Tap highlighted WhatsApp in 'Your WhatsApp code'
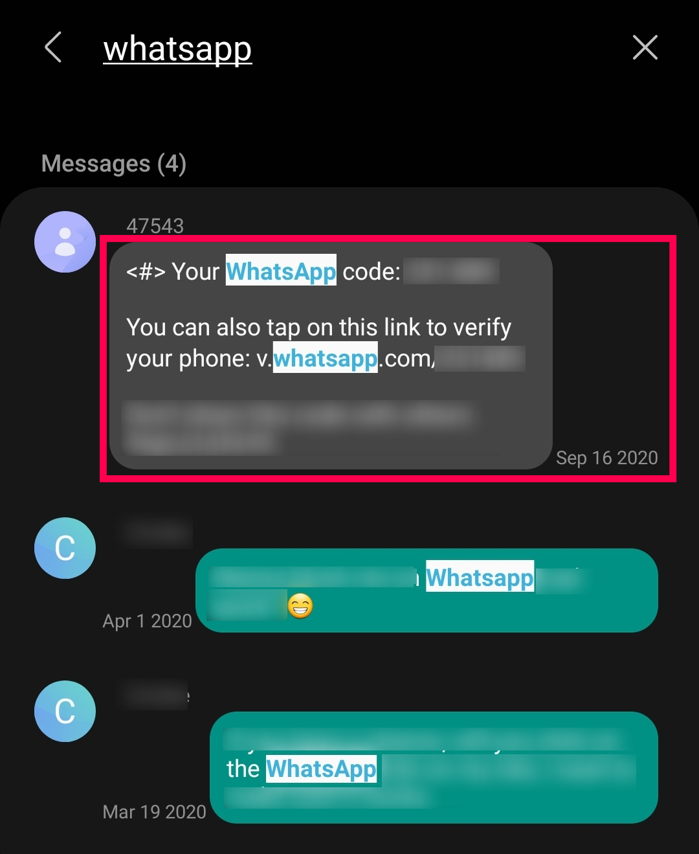The width and height of the screenshot is (699, 854). pos(281,271)
